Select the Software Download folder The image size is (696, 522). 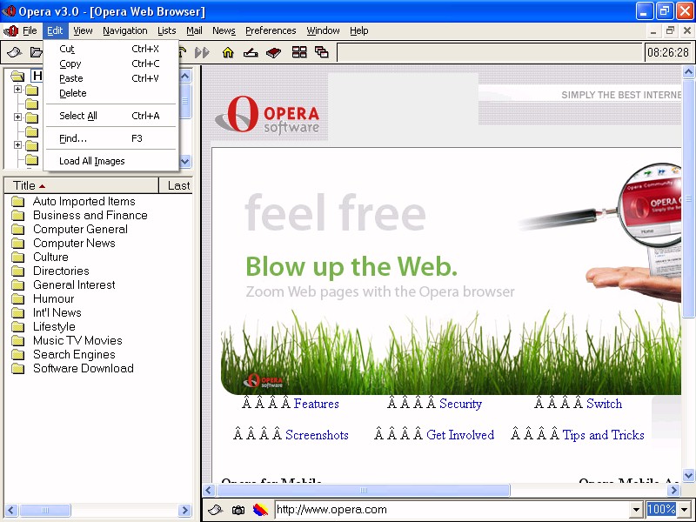pos(83,368)
